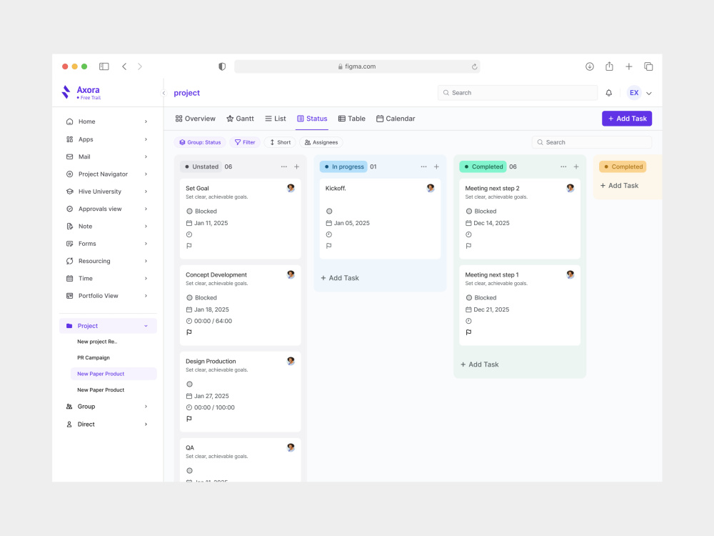
Task: Open the Assignees chip
Action: [x=321, y=143]
